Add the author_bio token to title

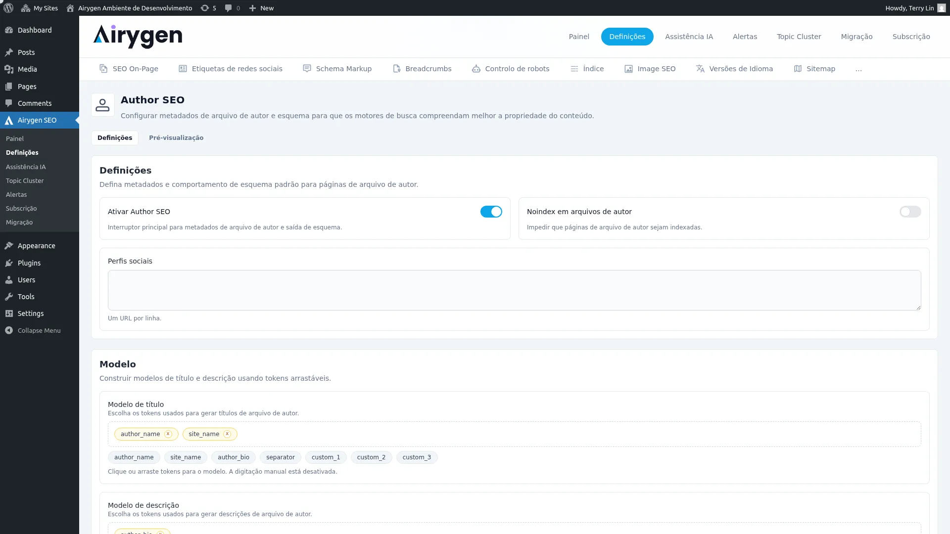pos(234,457)
